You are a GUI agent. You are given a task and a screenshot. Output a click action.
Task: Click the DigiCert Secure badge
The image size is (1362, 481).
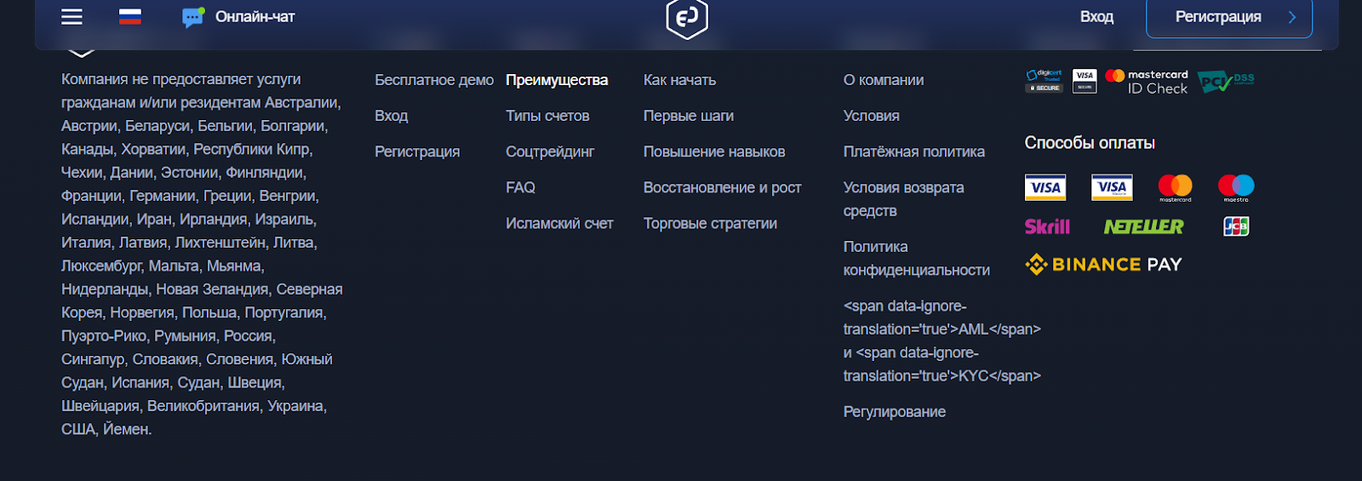tap(1044, 81)
